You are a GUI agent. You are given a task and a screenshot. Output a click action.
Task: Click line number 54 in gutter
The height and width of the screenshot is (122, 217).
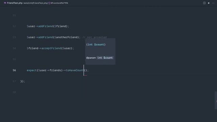[x=14, y=48]
